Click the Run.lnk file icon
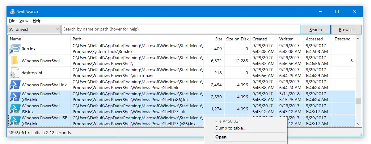The image size is (371, 144). (15, 49)
